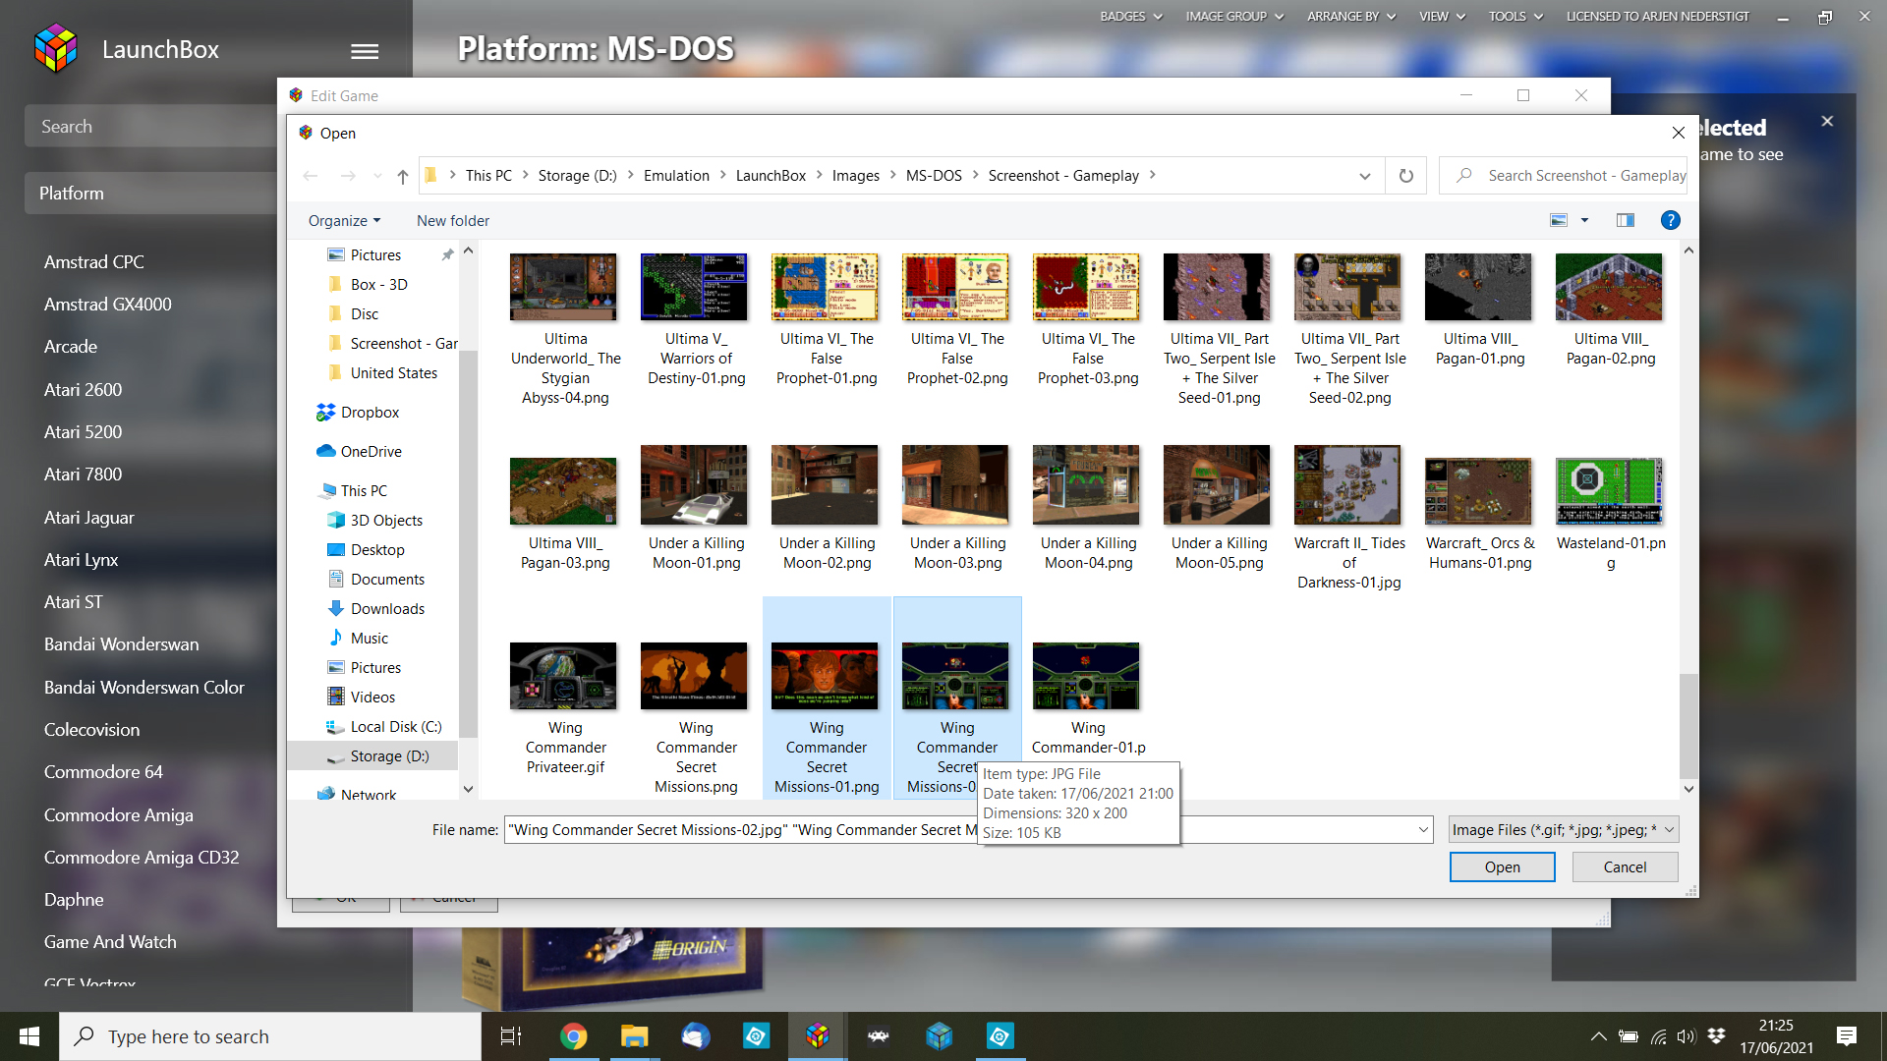
Task: Click the Open button
Action: pos(1502,867)
